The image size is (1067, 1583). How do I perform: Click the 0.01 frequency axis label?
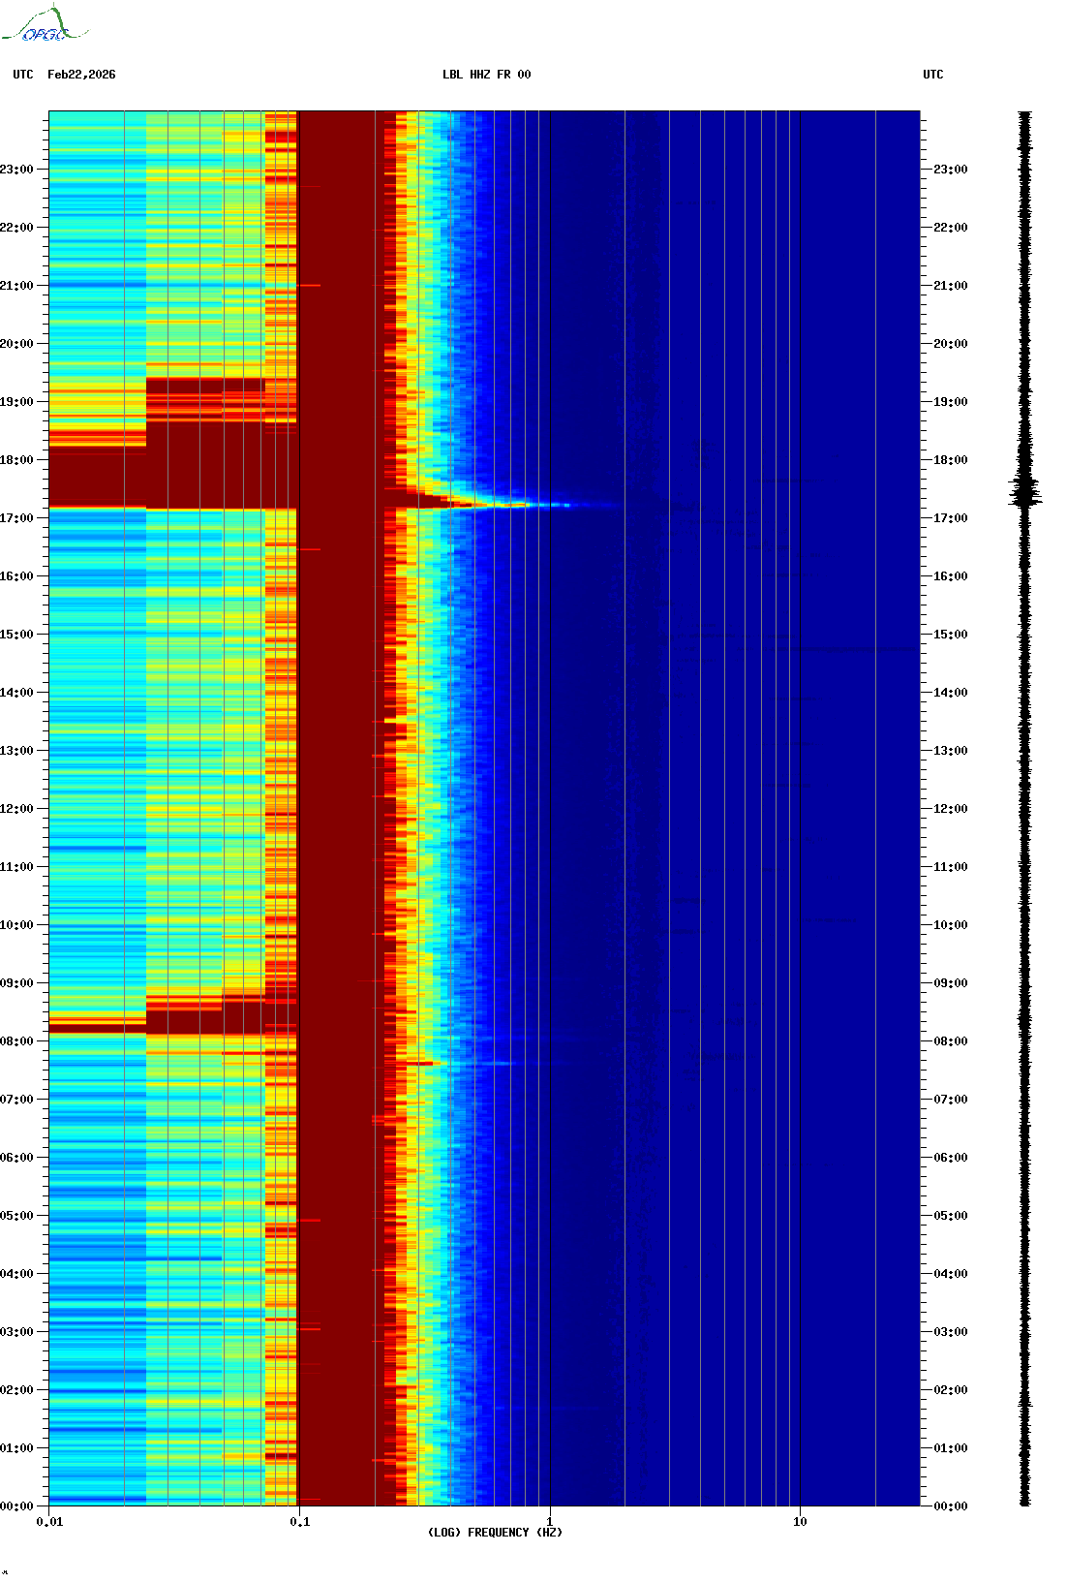point(49,1522)
